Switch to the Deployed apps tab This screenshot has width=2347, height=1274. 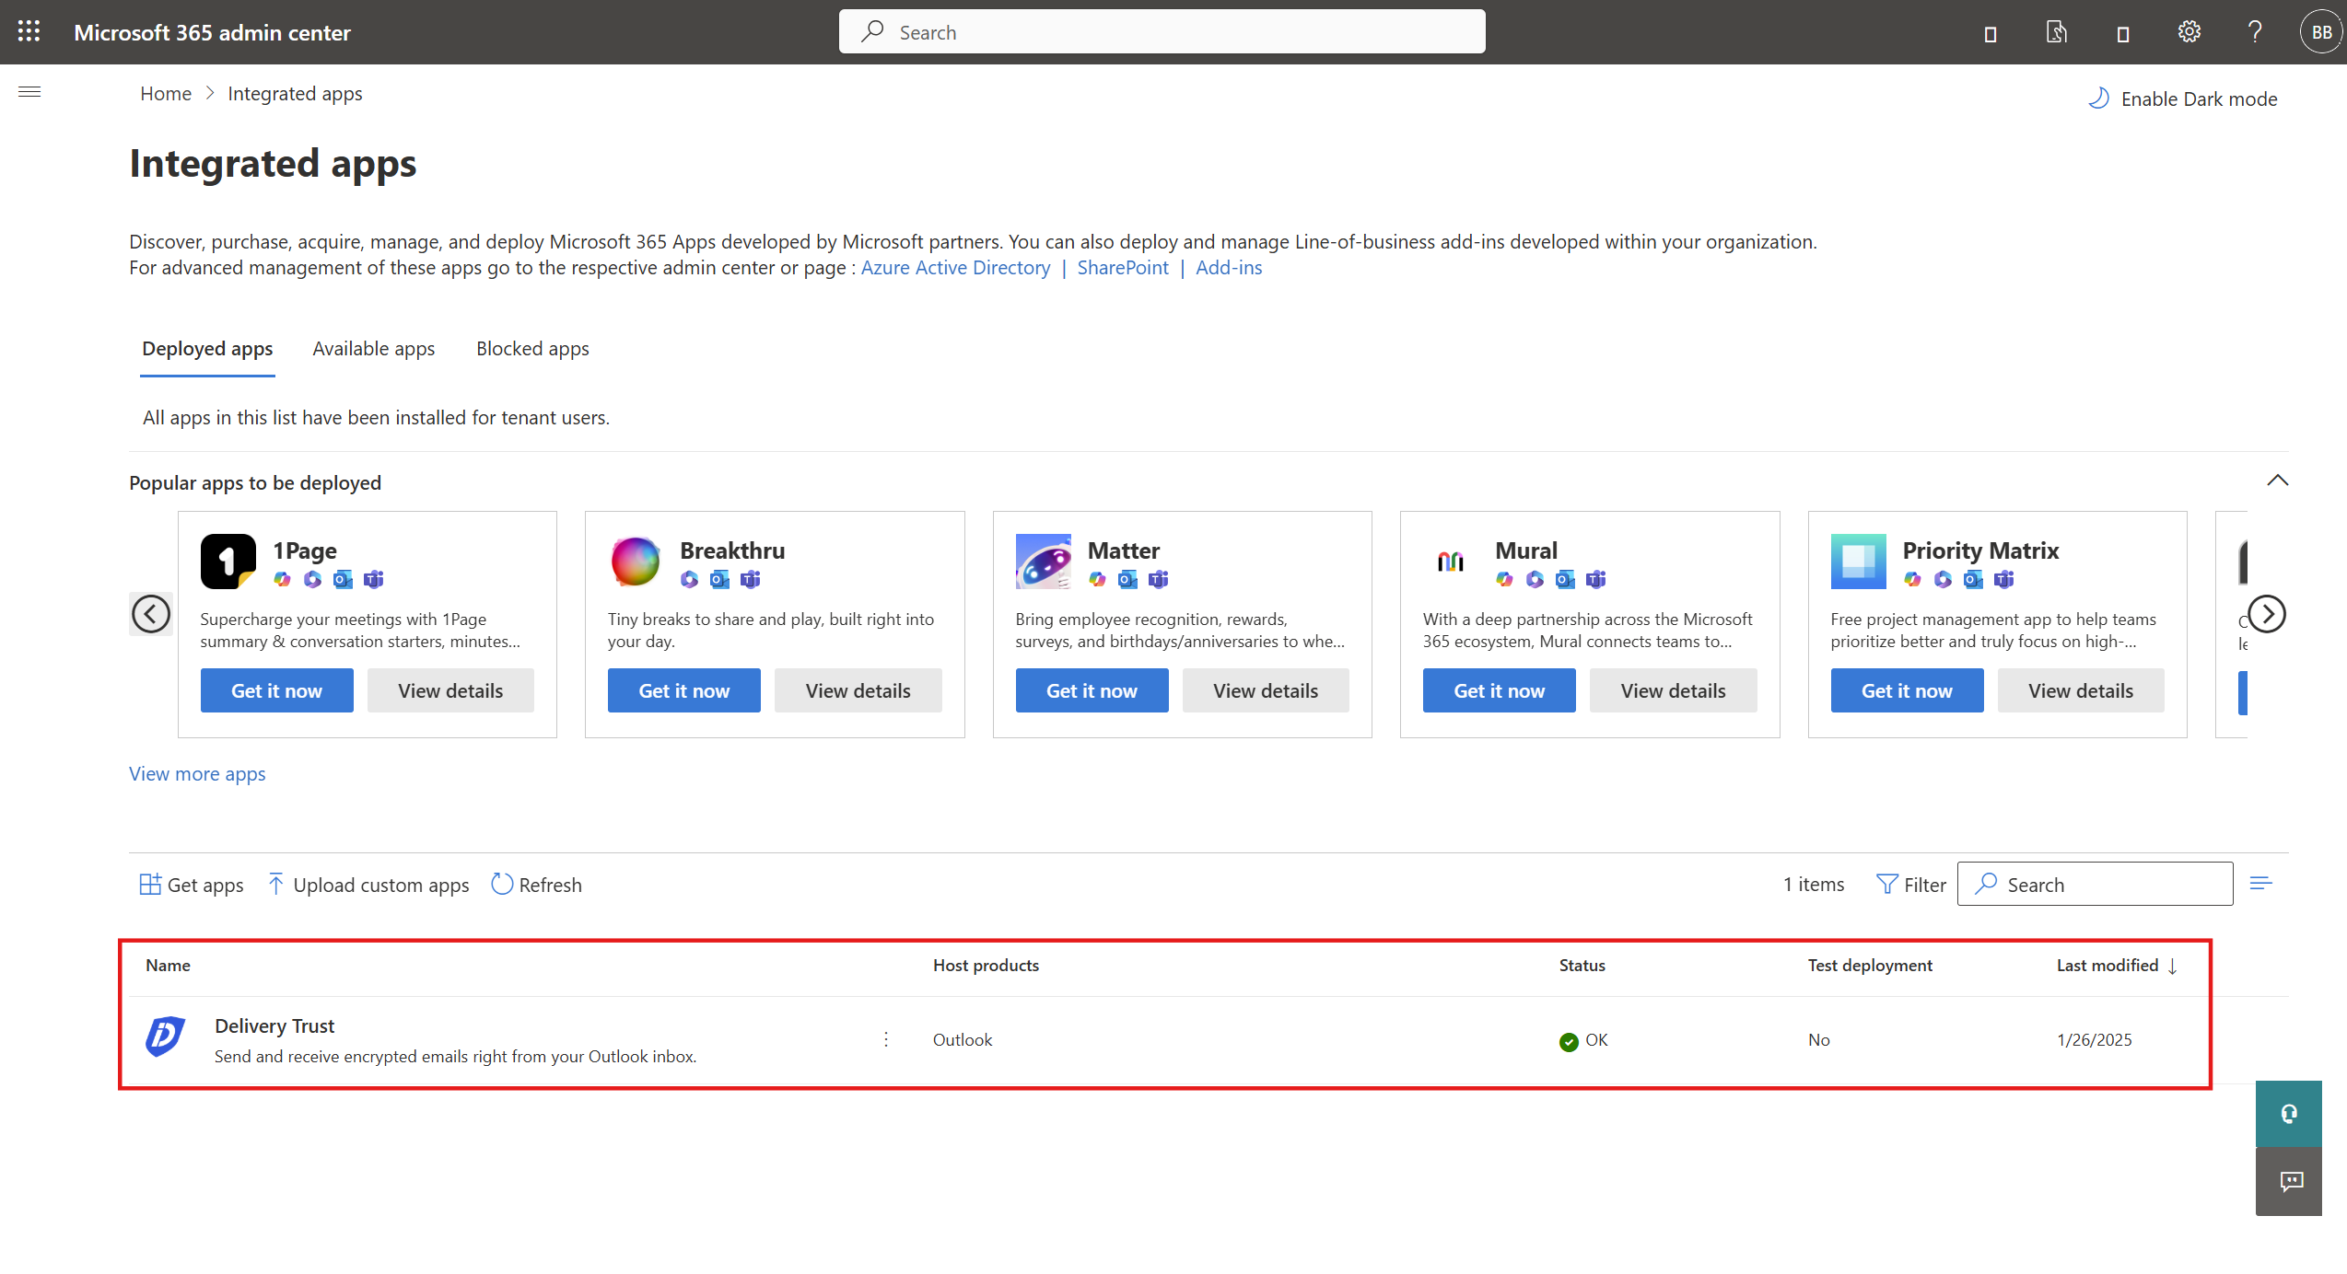pyautogui.click(x=207, y=349)
